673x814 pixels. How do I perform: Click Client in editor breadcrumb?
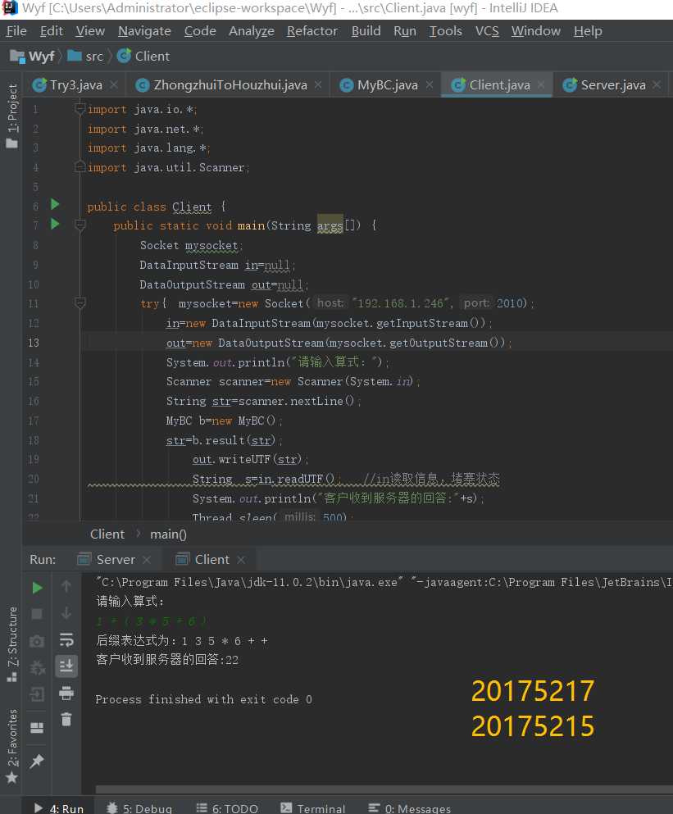coord(107,534)
